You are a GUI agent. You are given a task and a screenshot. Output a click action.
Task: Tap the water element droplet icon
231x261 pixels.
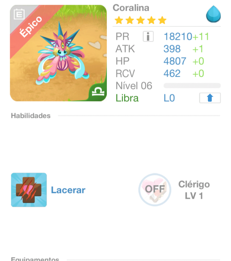(x=213, y=14)
